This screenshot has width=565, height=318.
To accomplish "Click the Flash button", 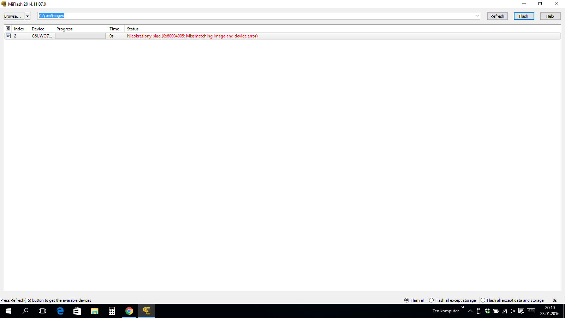I will tap(524, 16).
